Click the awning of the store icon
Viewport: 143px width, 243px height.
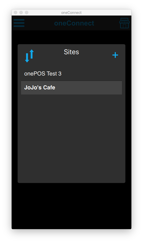[x=124, y=21]
